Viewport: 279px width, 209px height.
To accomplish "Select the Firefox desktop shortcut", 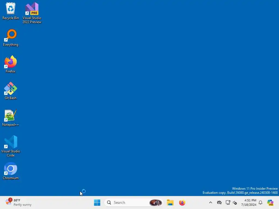I will click(x=11, y=64).
